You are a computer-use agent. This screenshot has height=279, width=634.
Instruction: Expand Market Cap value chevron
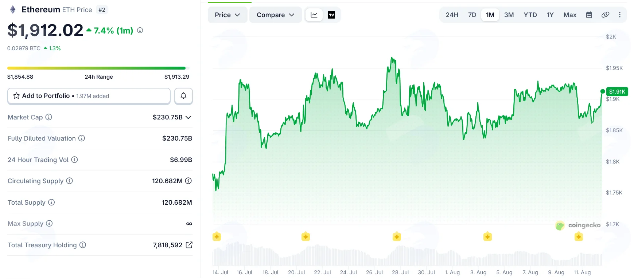tap(188, 117)
